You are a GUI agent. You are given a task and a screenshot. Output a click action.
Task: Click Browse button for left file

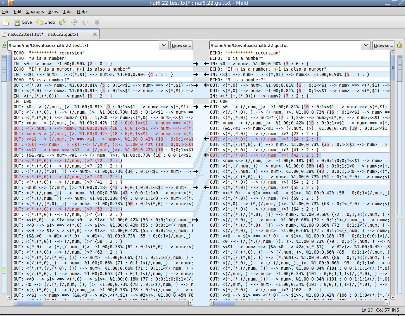point(181,45)
